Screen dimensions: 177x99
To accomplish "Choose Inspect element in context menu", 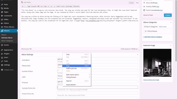I will [77, 85].
